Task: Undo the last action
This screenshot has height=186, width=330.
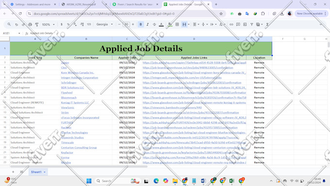Action: click(x=16, y=24)
